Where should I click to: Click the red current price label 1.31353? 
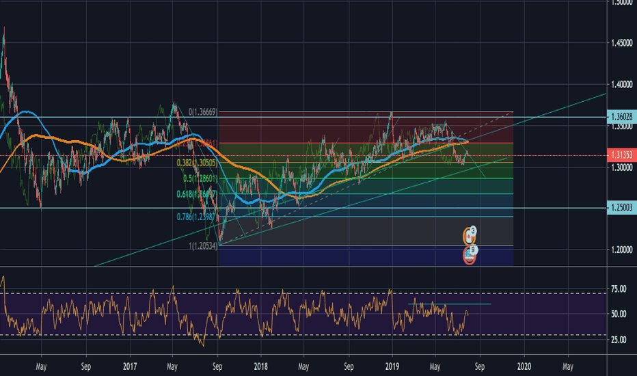click(621, 155)
